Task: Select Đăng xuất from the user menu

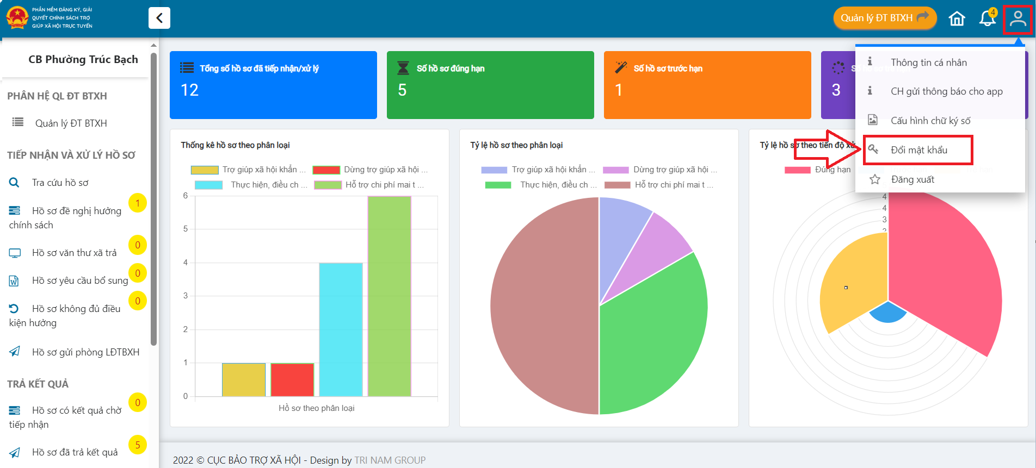Action: (912, 179)
